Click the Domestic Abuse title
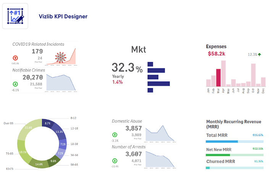The width and height of the screenshot is (275, 178). [x=127, y=121]
